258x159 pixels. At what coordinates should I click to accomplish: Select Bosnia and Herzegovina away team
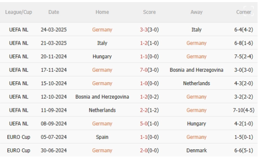coord(197,70)
